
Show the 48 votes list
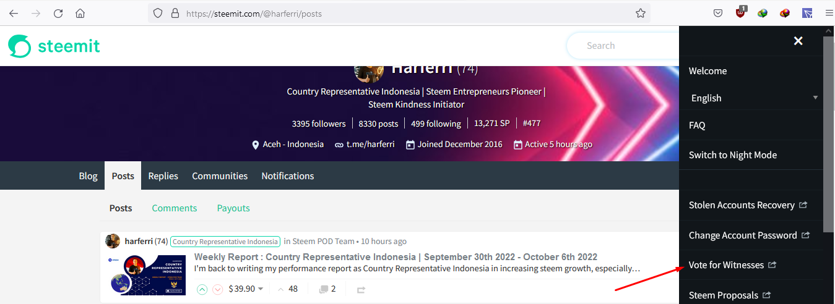pos(287,289)
